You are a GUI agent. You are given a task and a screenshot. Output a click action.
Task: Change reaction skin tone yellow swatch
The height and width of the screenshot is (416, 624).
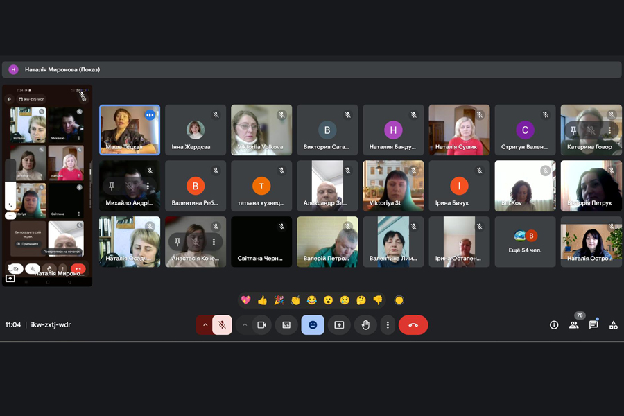tap(399, 300)
